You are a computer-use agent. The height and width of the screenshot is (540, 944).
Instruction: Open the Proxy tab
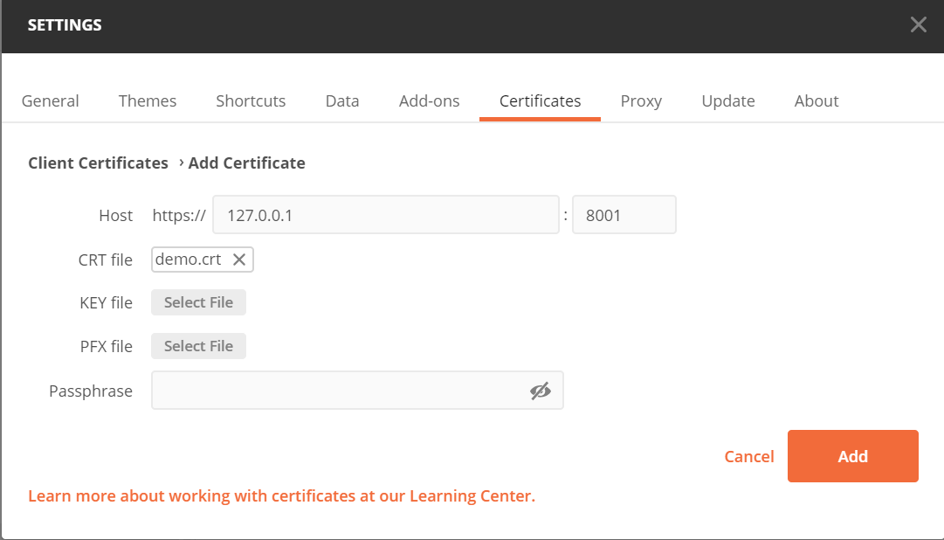point(641,100)
